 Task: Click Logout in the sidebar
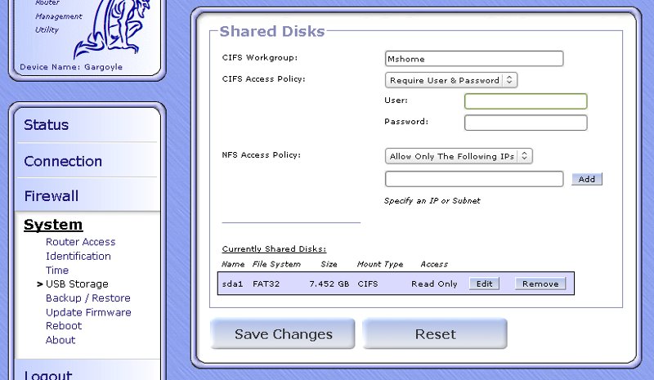pos(48,374)
